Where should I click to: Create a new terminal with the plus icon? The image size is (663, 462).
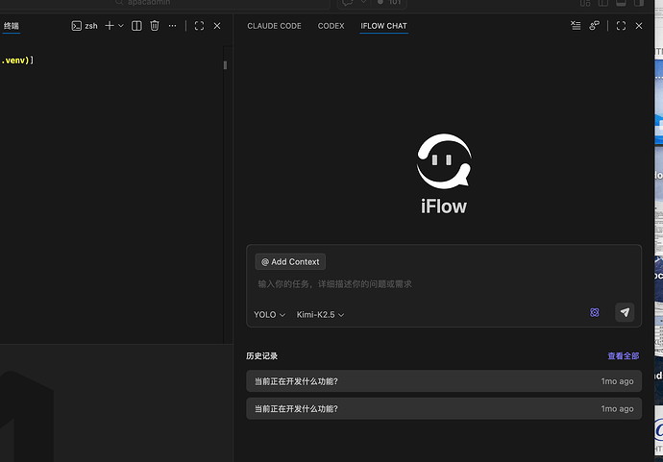tap(110, 26)
